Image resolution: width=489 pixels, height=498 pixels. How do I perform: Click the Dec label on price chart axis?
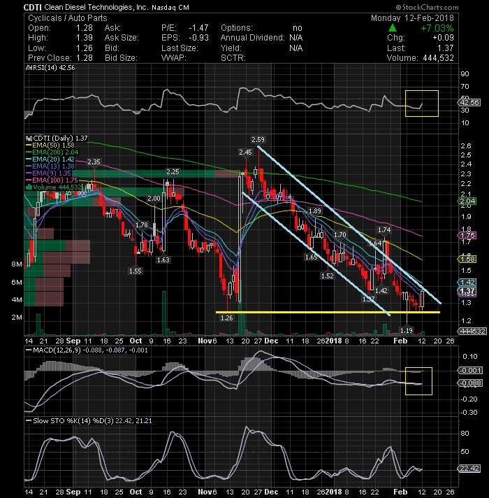pos(272,341)
